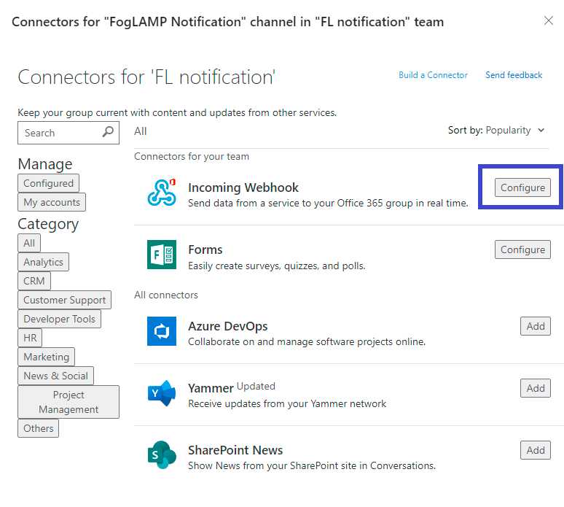Click the Microsoft Forms connector icon
564x507 pixels.
[161, 255]
